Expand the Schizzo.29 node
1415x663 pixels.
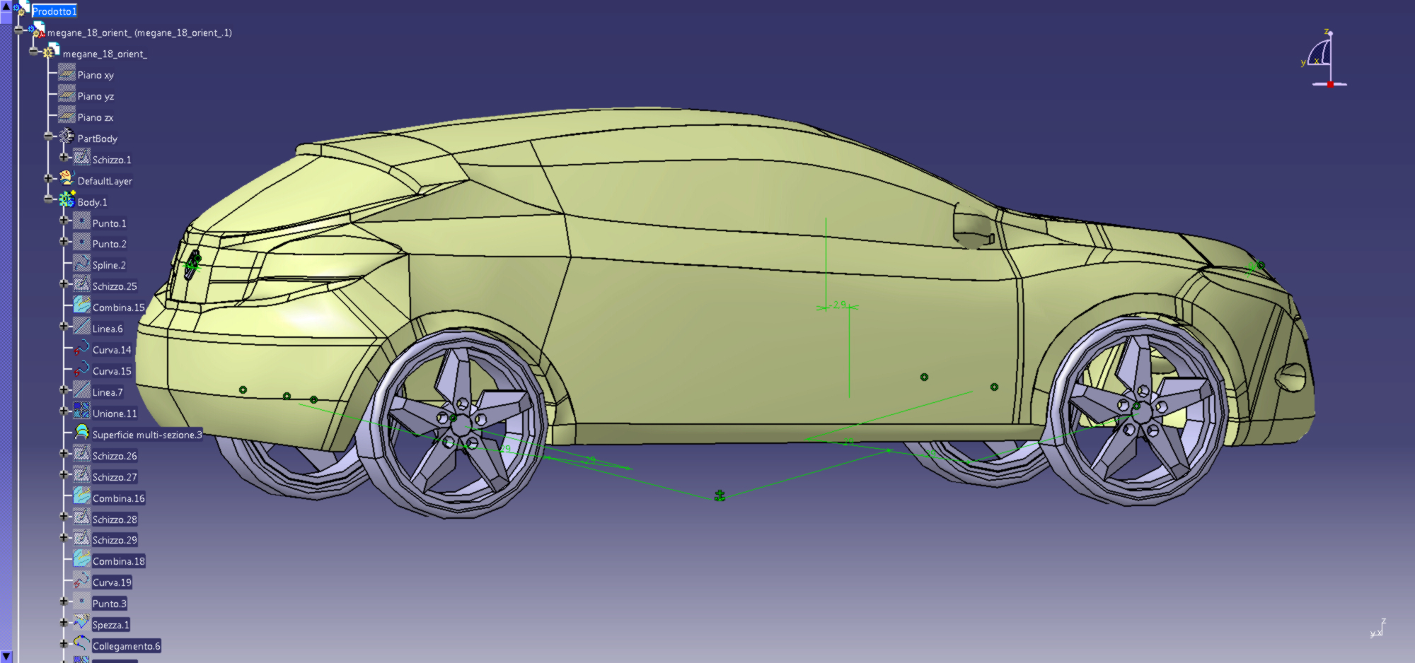pos(64,538)
